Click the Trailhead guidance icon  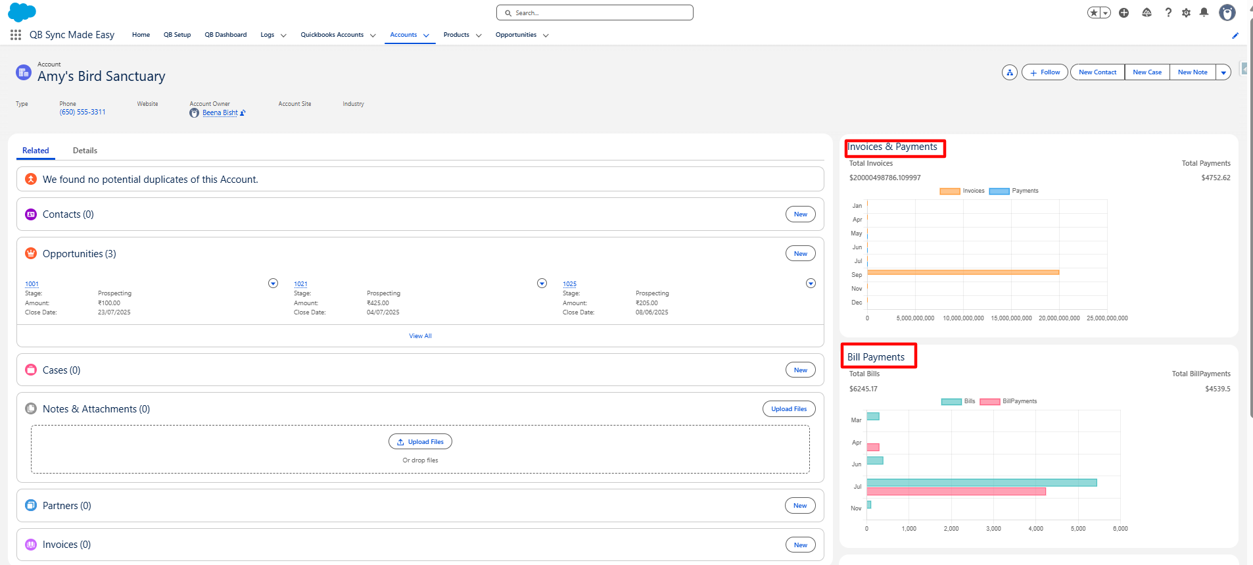coord(1147,12)
